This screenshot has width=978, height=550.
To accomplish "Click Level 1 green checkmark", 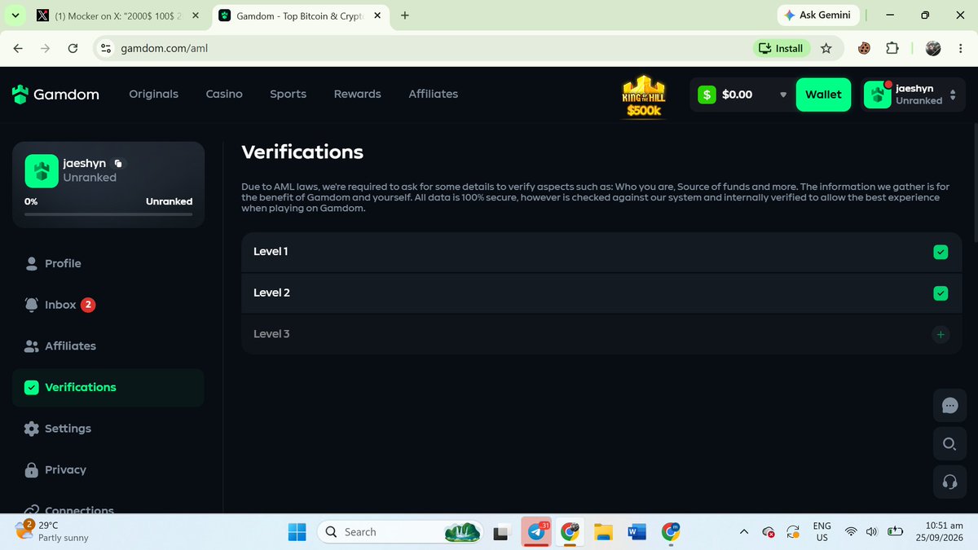I will point(941,252).
